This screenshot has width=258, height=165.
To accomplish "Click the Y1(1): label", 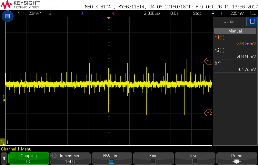I will [220, 37].
